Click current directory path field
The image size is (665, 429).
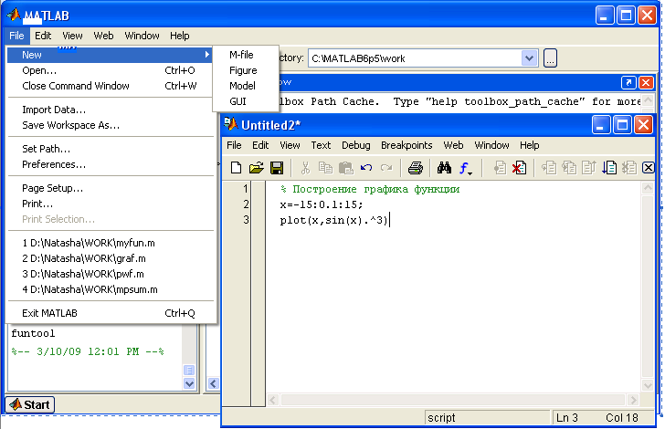click(x=416, y=58)
